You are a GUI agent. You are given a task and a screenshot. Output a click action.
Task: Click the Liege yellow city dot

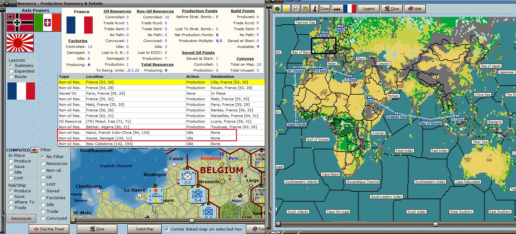[251, 185]
